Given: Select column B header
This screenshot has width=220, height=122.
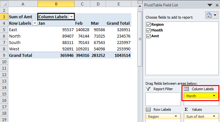Looking at the screenshot, I should [56, 4].
